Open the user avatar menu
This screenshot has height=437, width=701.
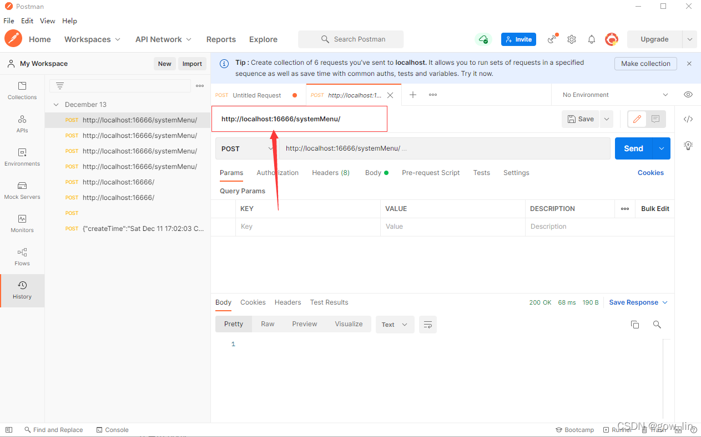[612, 39]
